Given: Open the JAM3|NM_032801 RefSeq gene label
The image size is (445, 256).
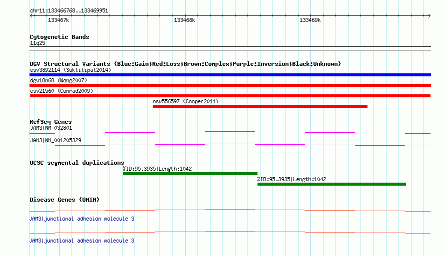Looking at the screenshot, I should 51,128.
